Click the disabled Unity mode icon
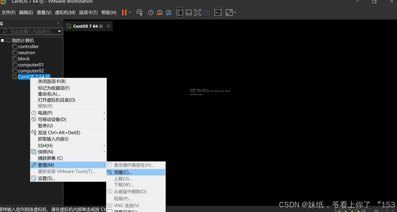This screenshot has height=212, width=397. (x=207, y=12)
